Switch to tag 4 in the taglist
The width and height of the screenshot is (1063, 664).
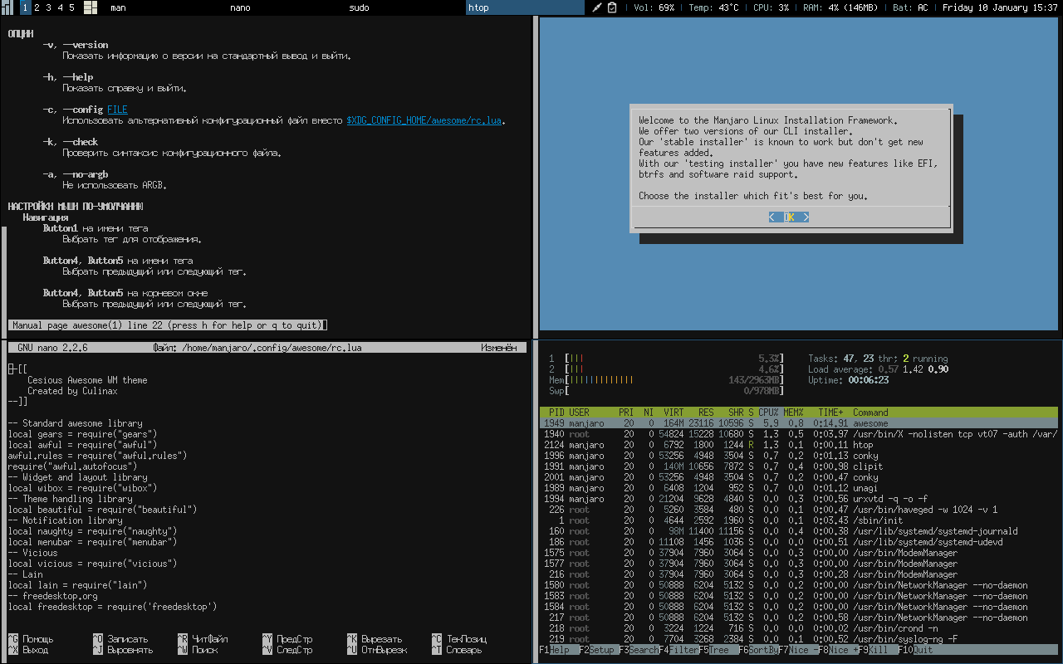pyautogui.click(x=61, y=7)
